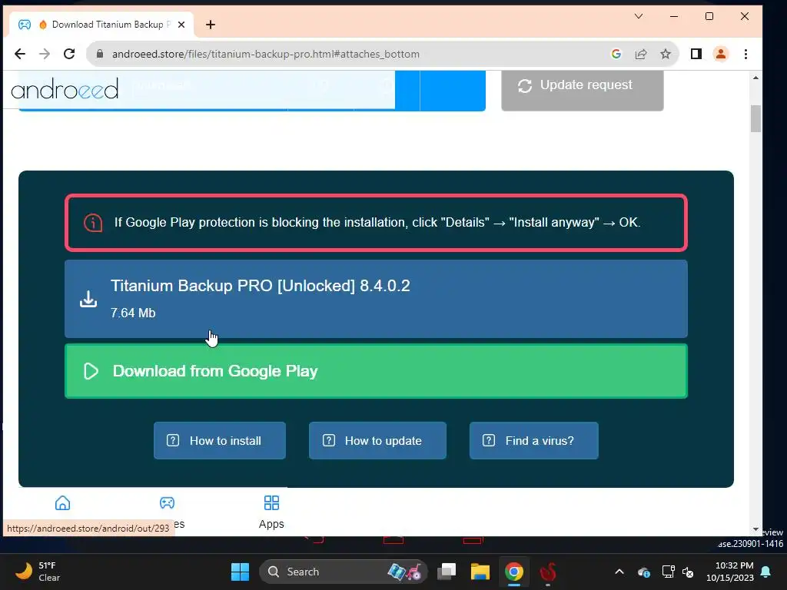Click the red app icon in taskbar

[548, 572]
